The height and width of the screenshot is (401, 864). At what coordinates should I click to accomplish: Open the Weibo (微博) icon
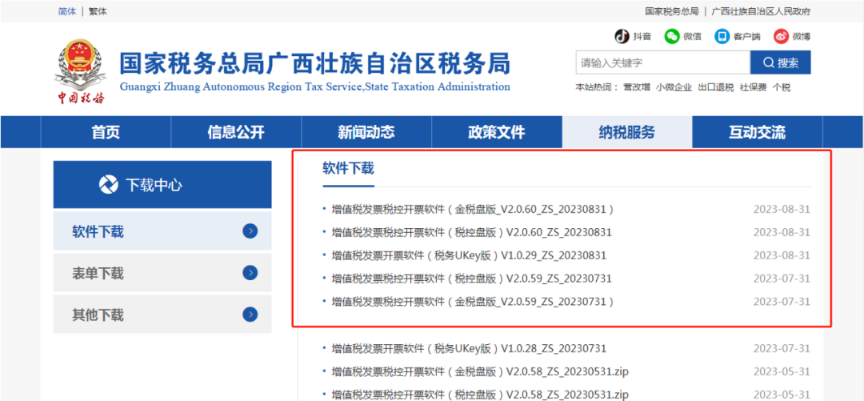click(781, 36)
